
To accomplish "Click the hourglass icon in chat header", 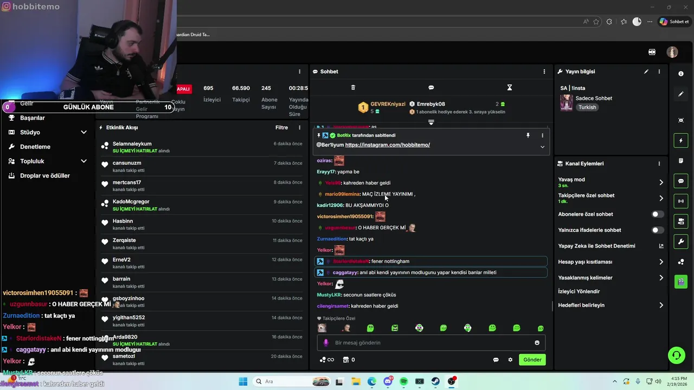I will pos(509,87).
